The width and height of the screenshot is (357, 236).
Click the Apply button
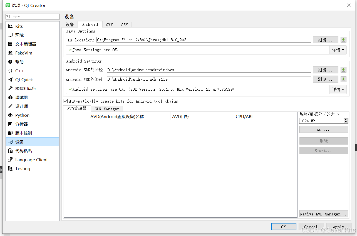pos(339,227)
